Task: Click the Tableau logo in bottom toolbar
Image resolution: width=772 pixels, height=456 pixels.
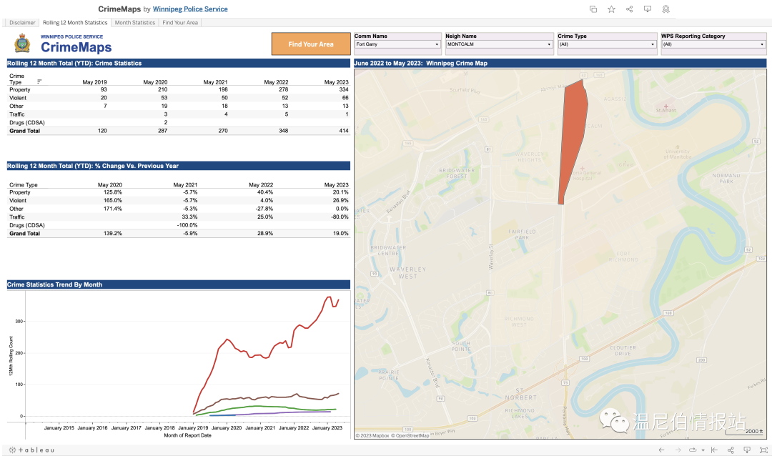Action: point(31,450)
